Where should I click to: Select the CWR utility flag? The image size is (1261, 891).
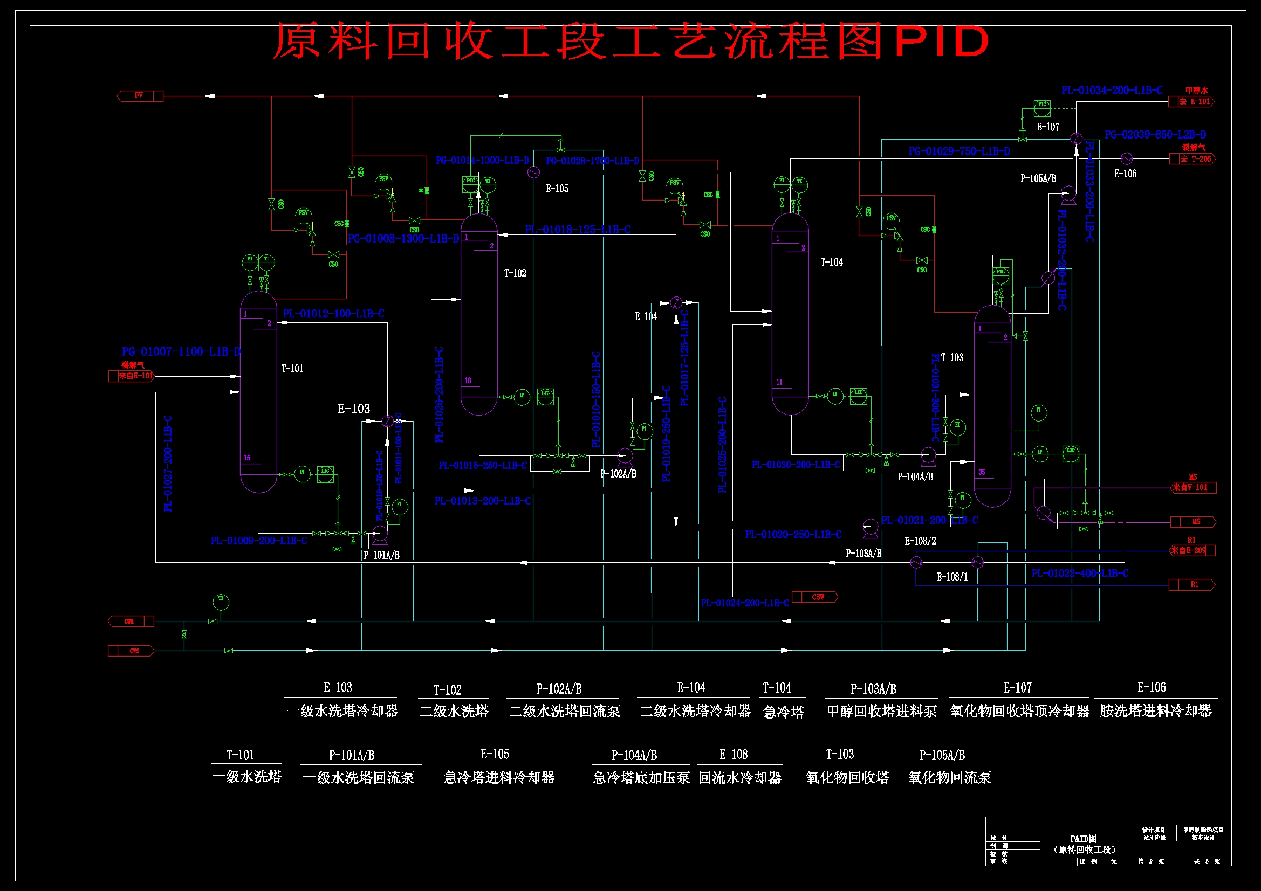tap(131, 621)
